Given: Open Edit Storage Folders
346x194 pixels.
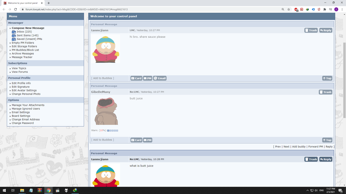Looking at the screenshot, I should (x=24, y=46).
